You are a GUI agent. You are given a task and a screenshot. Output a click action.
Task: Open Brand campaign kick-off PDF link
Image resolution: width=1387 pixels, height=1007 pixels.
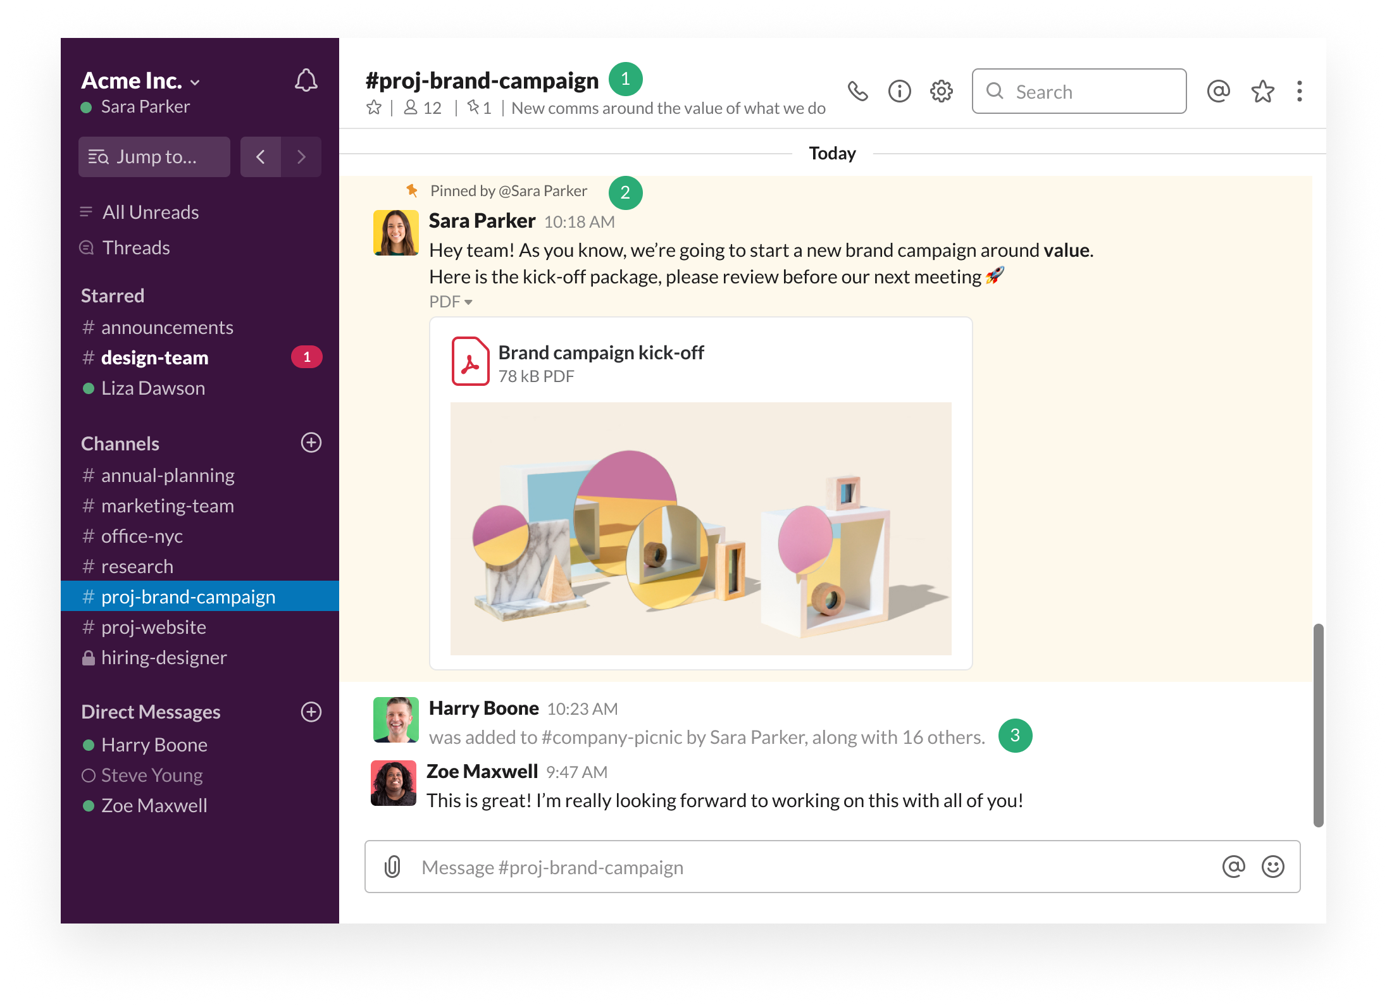tap(600, 353)
